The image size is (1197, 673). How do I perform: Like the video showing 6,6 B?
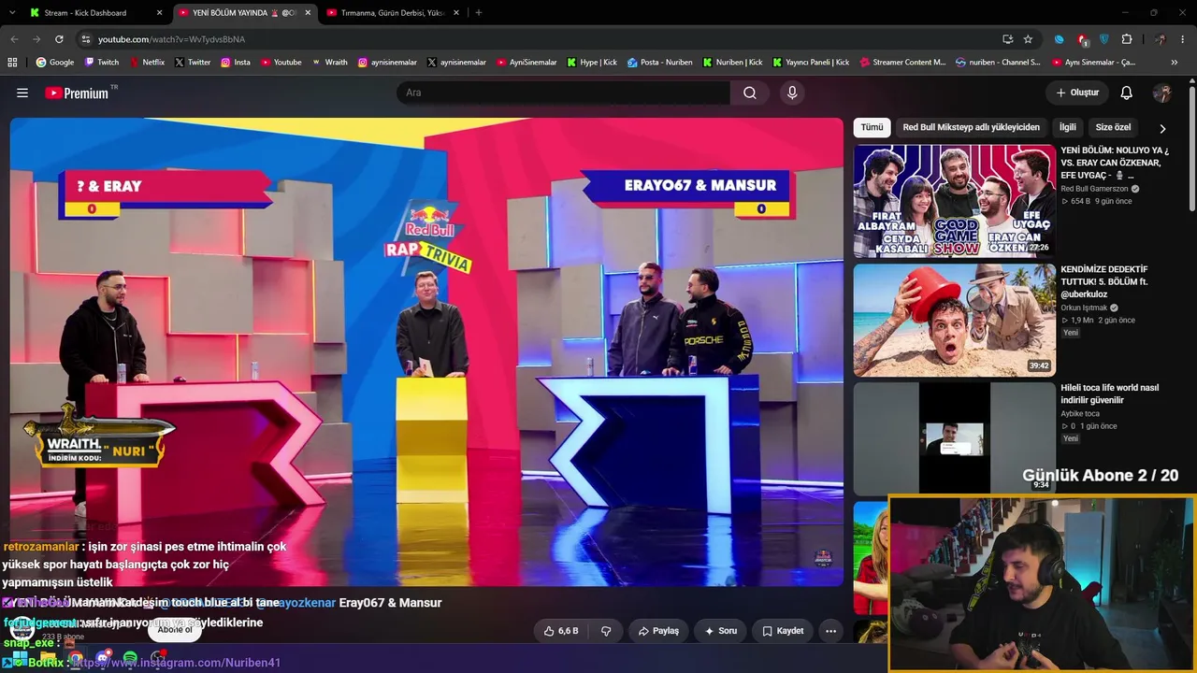pos(561,631)
